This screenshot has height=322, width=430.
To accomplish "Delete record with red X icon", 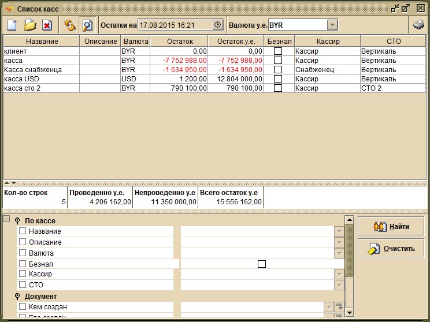I will (47, 25).
